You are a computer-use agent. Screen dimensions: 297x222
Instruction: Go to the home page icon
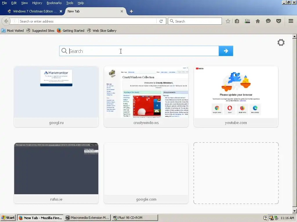258,21
